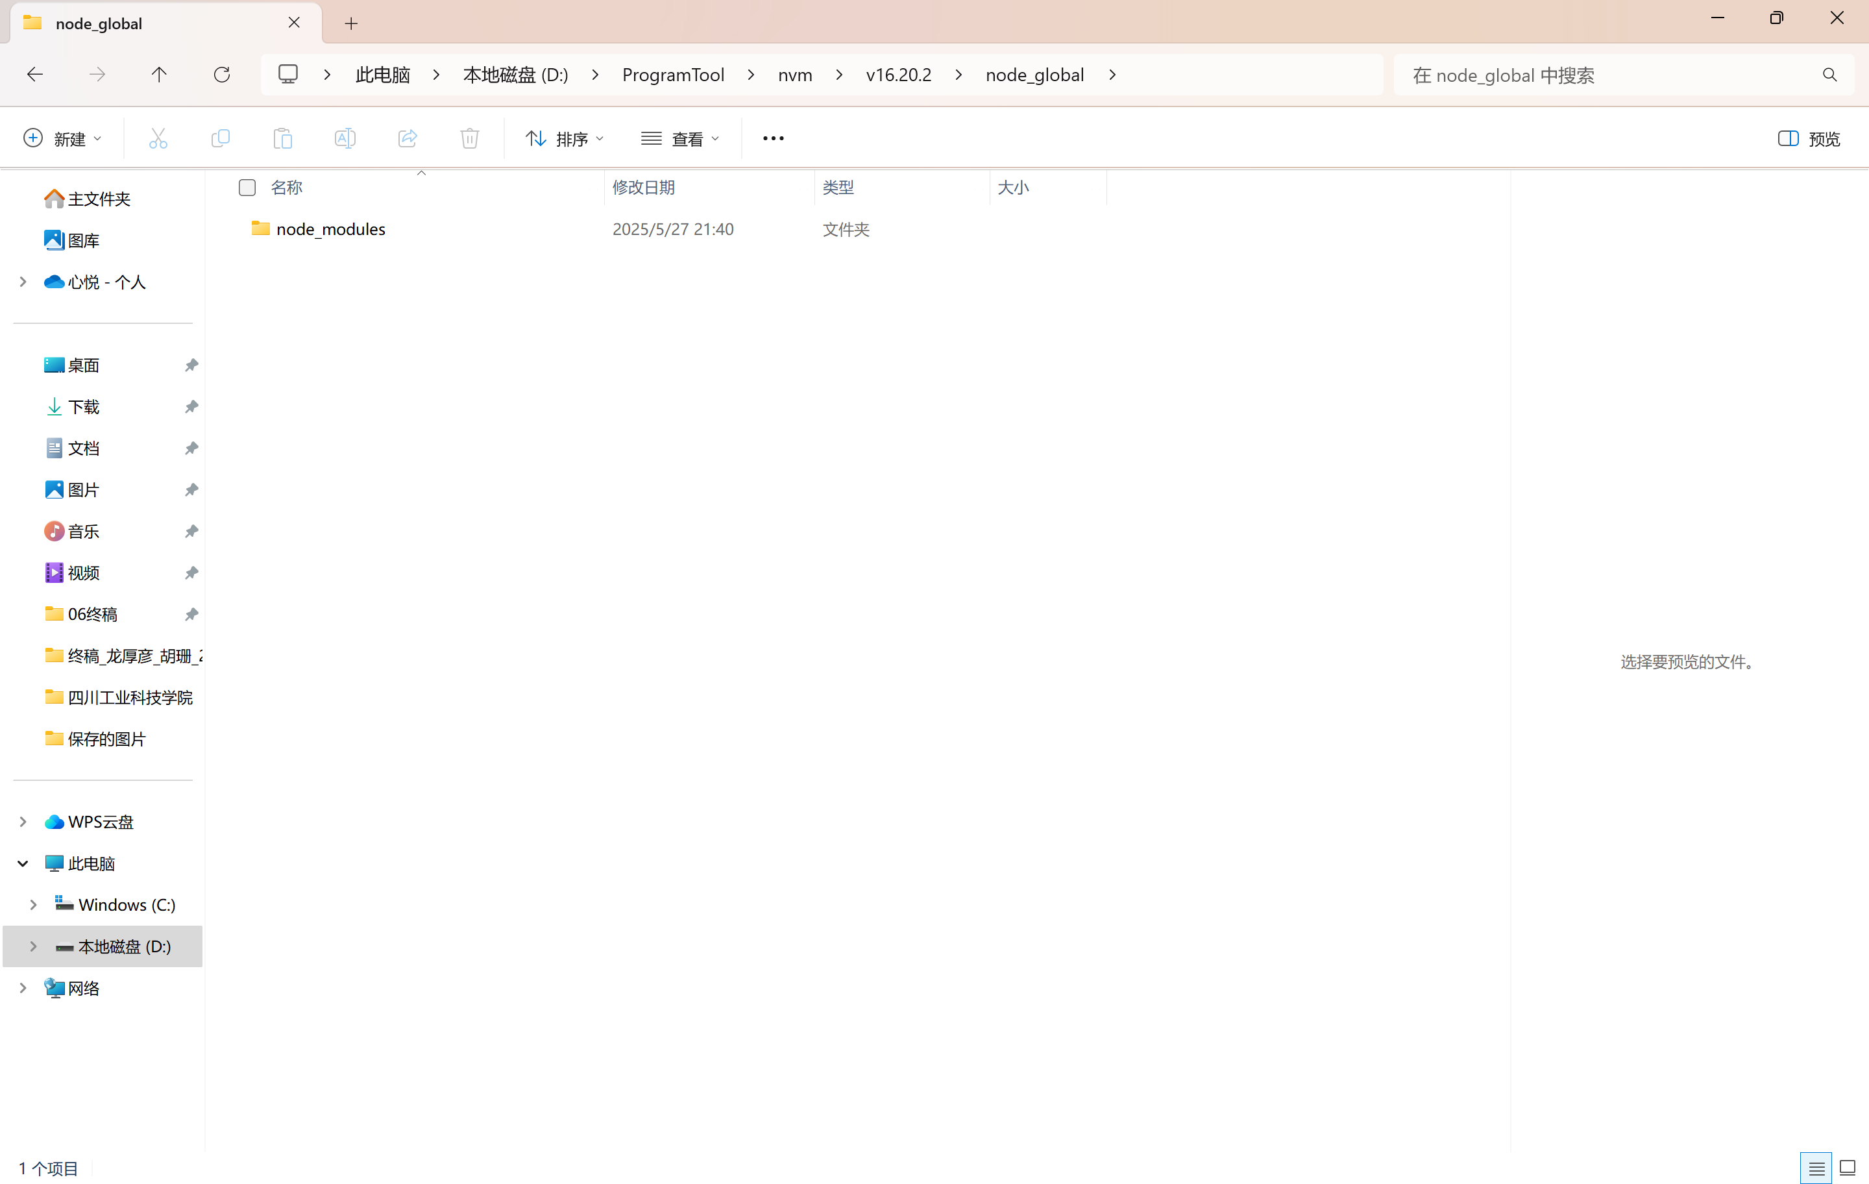The width and height of the screenshot is (1869, 1184).
Task: Navigate back with the left arrow
Action: pyautogui.click(x=35, y=75)
